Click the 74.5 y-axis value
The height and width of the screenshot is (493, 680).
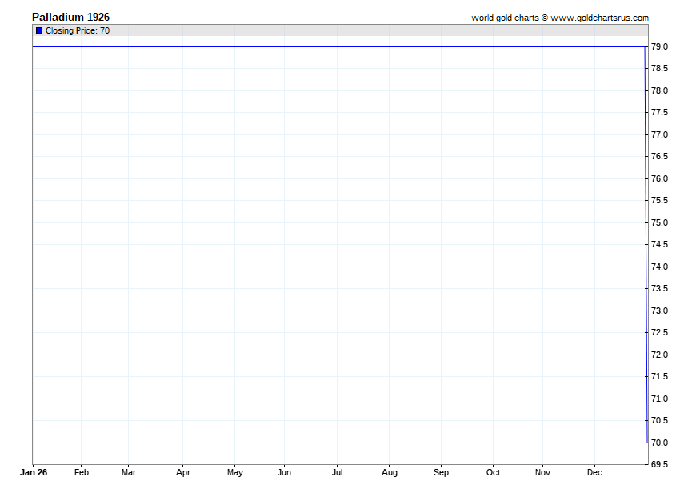click(660, 244)
